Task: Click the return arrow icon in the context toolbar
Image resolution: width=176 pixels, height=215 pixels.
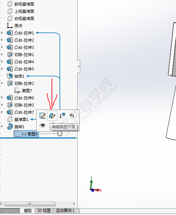Action: click(x=72, y=116)
